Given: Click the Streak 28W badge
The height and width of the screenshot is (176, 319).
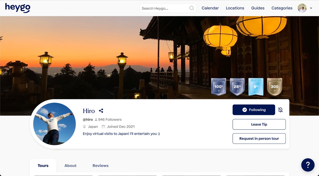Looking at the screenshot, I should (x=237, y=87).
